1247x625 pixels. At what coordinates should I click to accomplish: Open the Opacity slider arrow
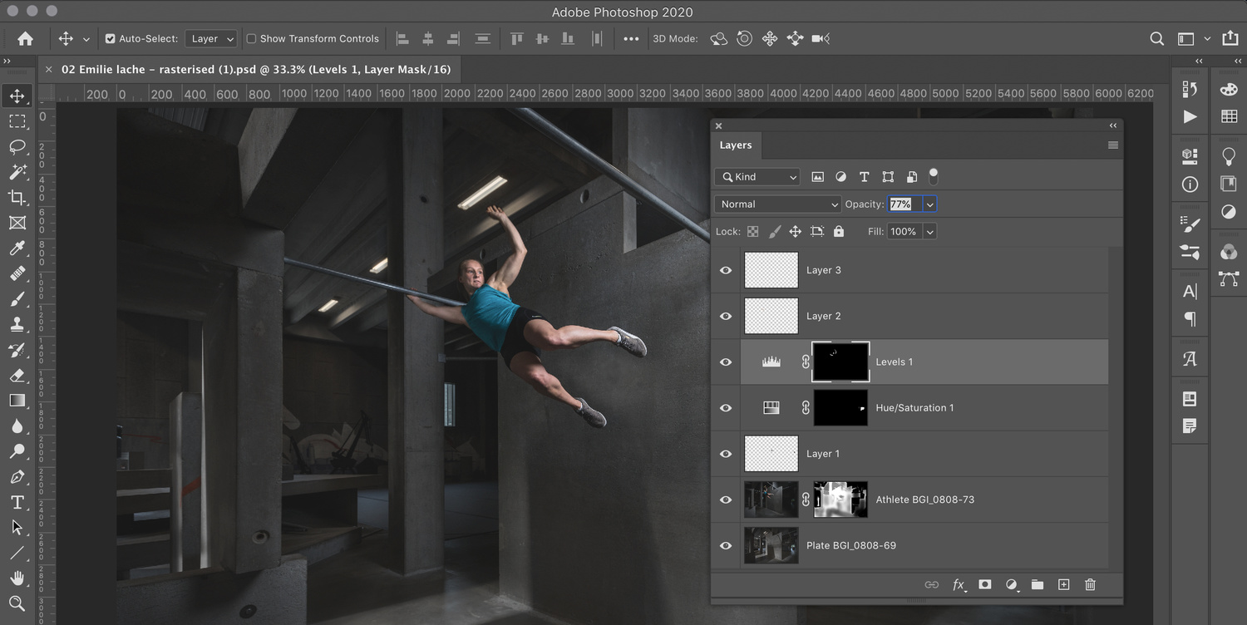(x=929, y=204)
